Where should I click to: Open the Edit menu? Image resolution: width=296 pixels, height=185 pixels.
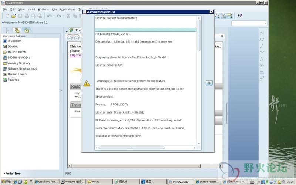tap(13, 9)
